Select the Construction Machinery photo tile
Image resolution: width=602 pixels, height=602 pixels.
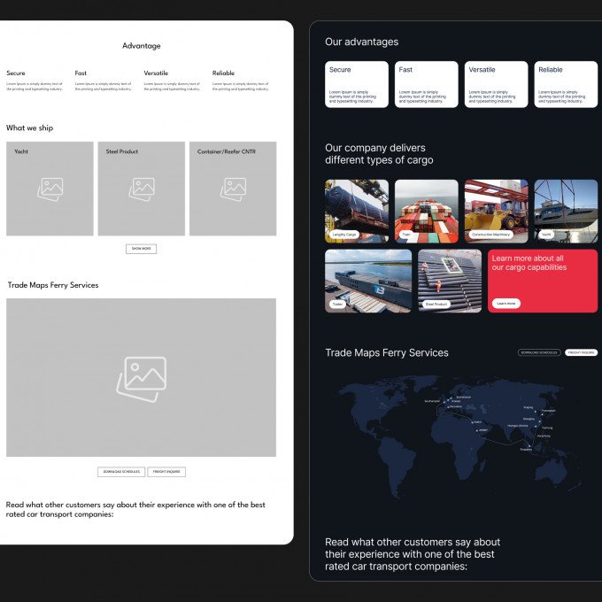[496, 211]
